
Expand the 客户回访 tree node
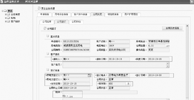(x=6, y=21)
